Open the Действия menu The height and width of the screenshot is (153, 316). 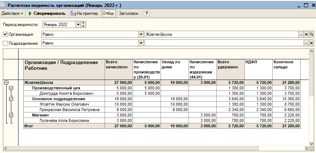(x=12, y=13)
